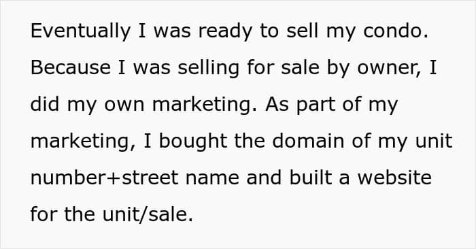Click the words "As part"
Image resolution: width=476 pixels, height=249 pixels.
(301, 105)
